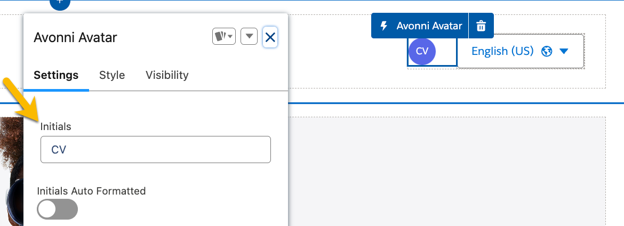The image size is (624, 226).
Task: Go to the Visibility tab
Action: click(167, 75)
